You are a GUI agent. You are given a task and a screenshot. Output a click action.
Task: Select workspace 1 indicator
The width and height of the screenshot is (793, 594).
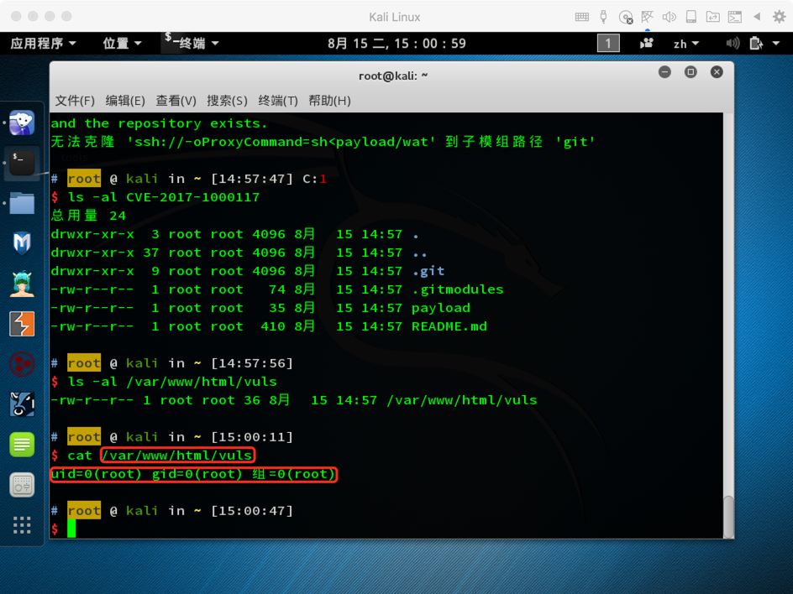608,44
